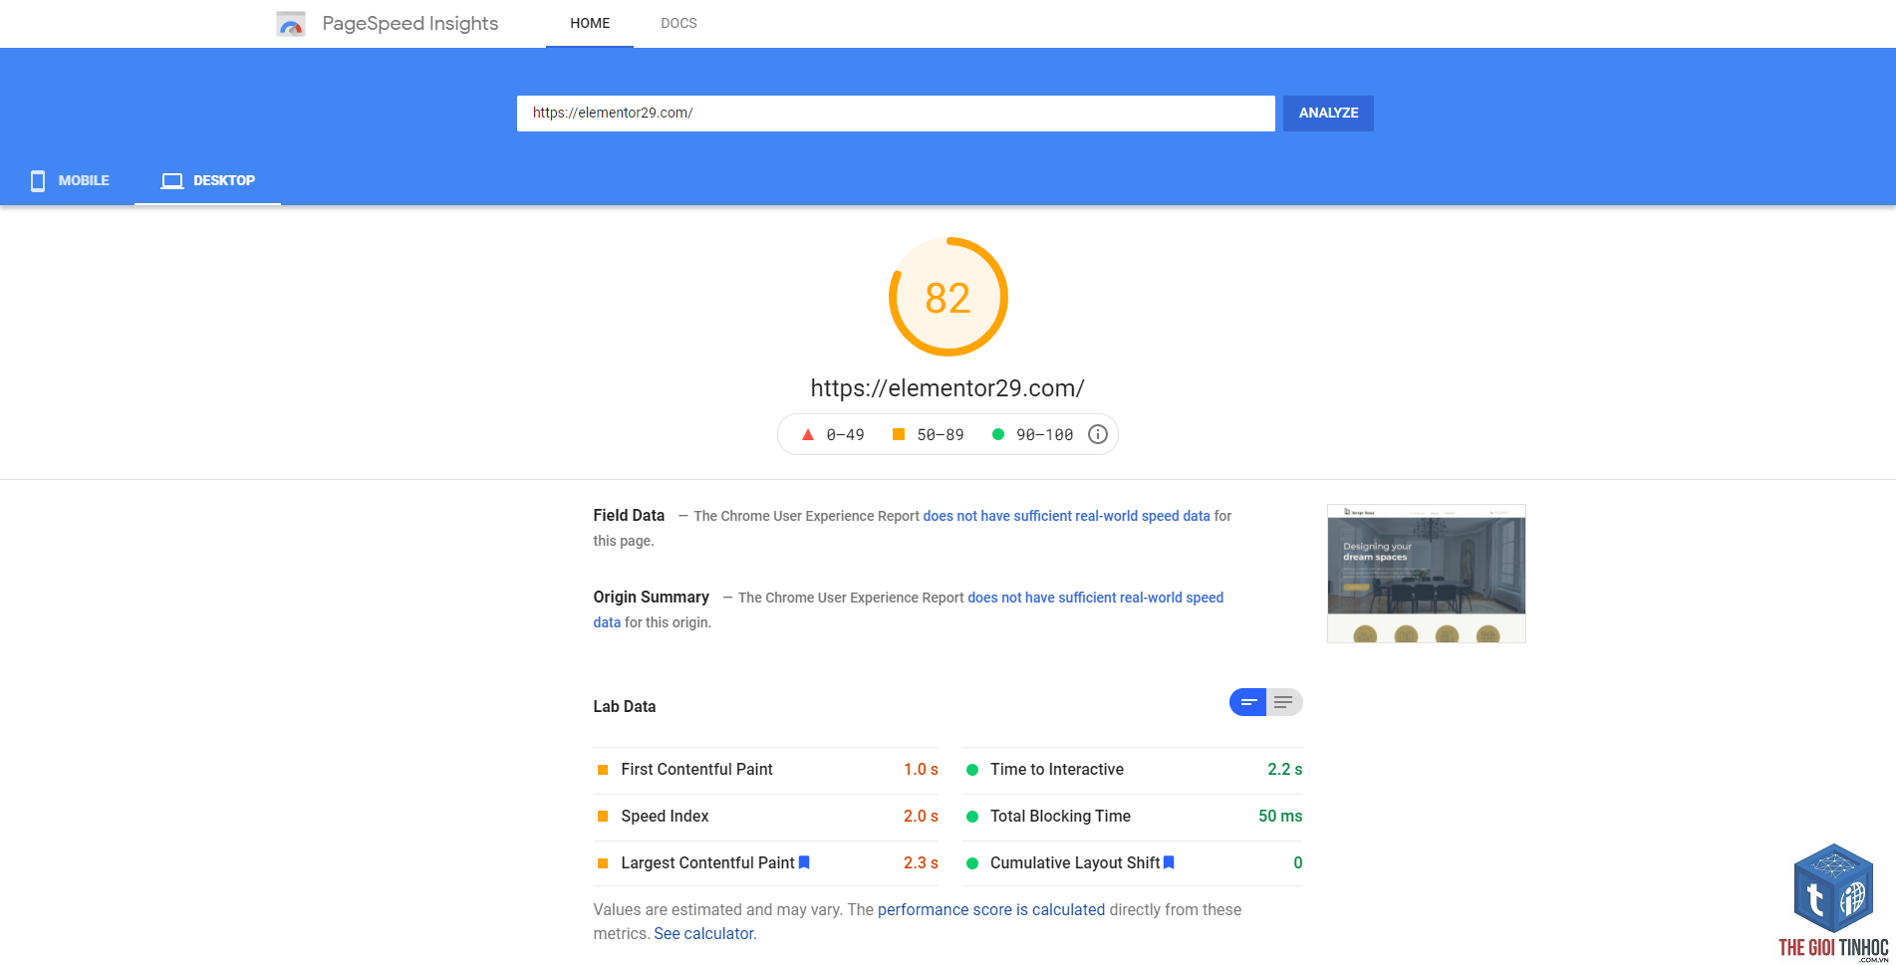Click the PageSpeed Insights logo icon

291,24
